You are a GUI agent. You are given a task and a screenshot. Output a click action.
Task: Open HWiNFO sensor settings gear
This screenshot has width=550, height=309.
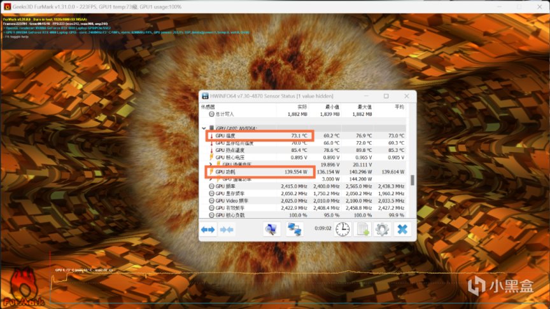click(382, 230)
